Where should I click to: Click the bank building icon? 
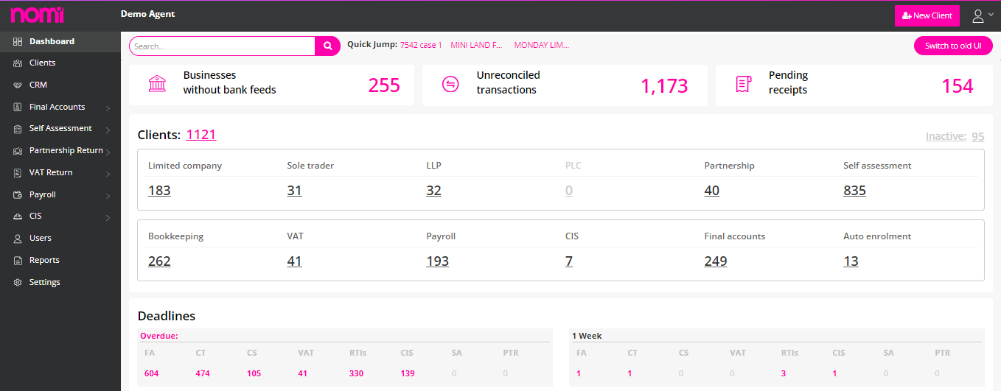pos(157,83)
